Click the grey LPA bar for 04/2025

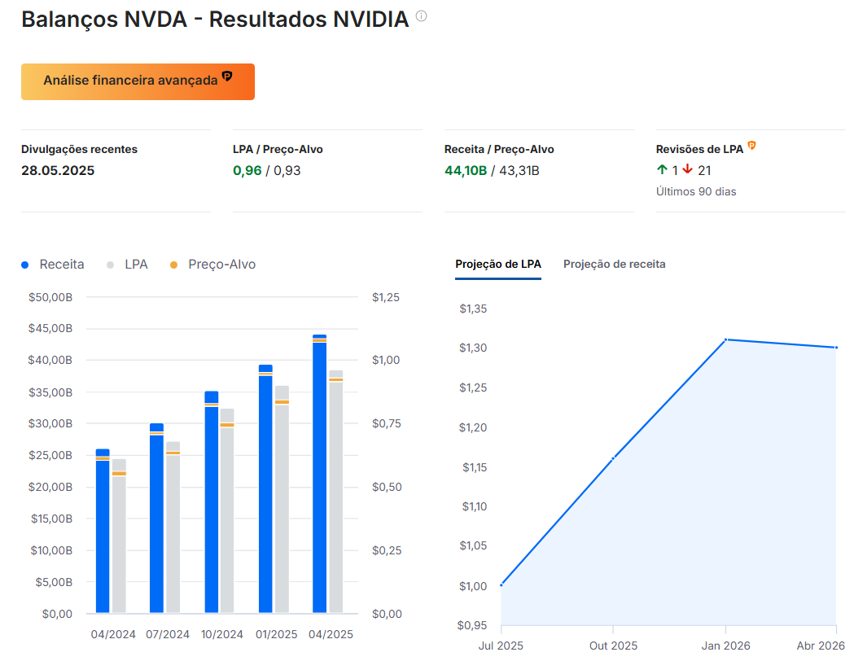[336, 492]
